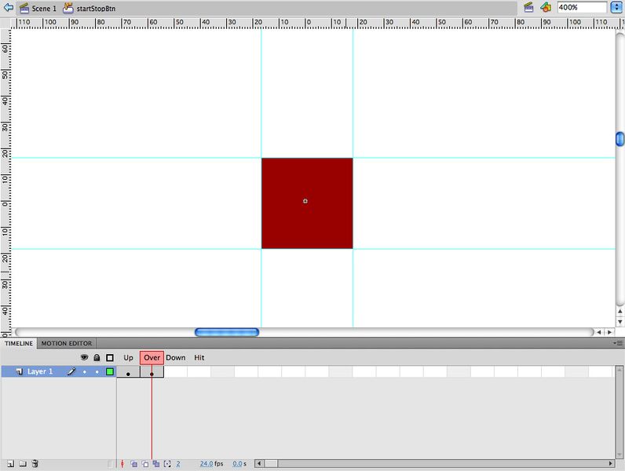Click the New Layer icon
Screen dimensions: 625x471
coord(9,464)
